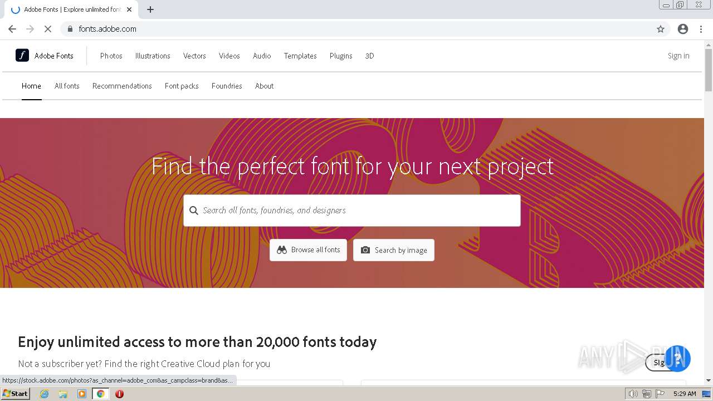Click the Browse all fonts button
713x401 pixels.
tap(308, 250)
